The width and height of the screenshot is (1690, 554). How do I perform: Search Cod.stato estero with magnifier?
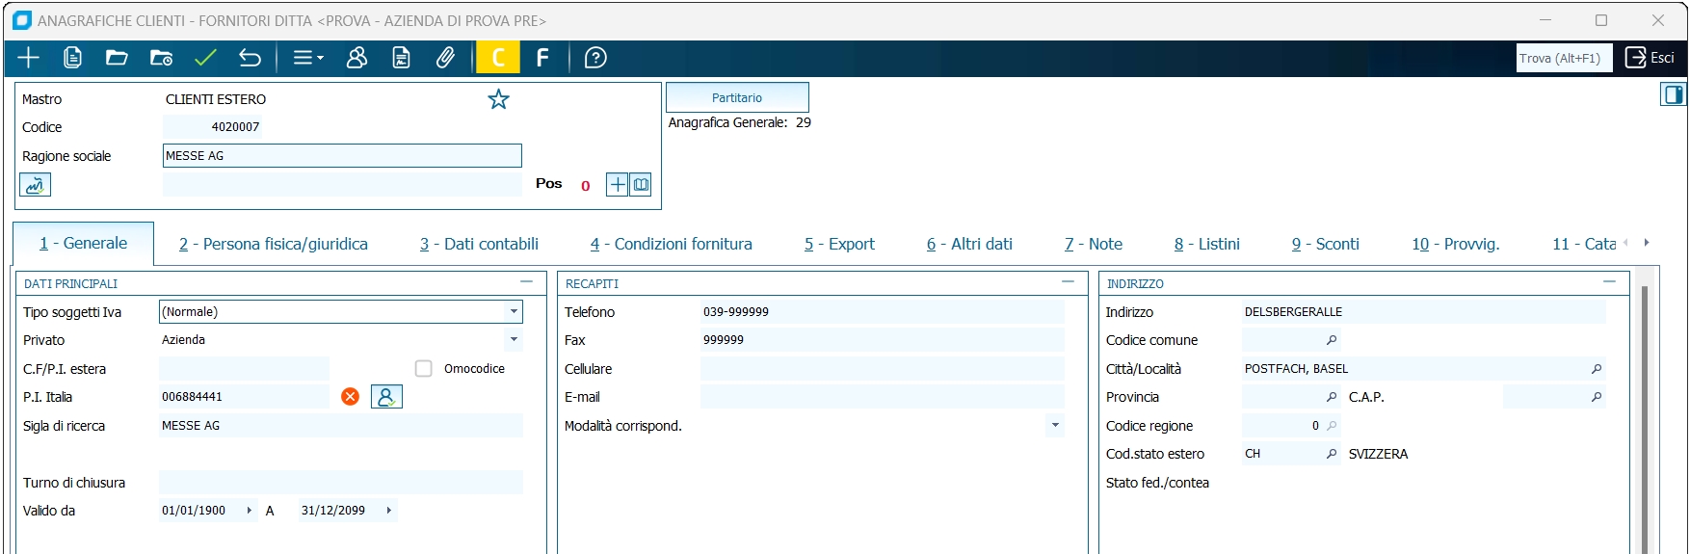coord(1332,454)
